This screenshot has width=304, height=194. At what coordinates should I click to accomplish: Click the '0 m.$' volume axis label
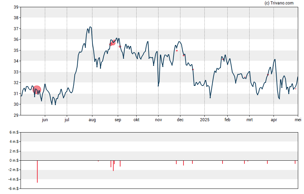point(14,161)
